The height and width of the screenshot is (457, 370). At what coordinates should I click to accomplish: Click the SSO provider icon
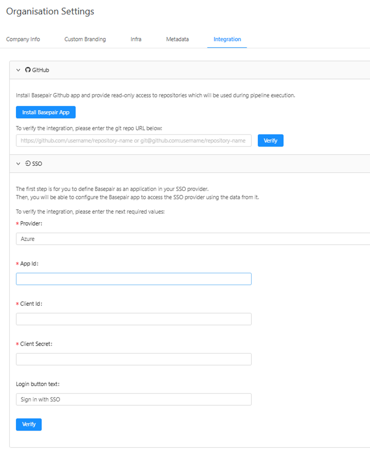click(28, 163)
